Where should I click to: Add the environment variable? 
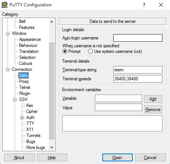point(153,99)
